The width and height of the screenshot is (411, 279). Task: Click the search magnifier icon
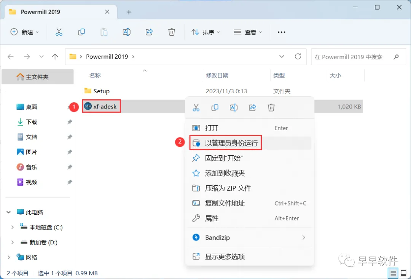click(396, 57)
